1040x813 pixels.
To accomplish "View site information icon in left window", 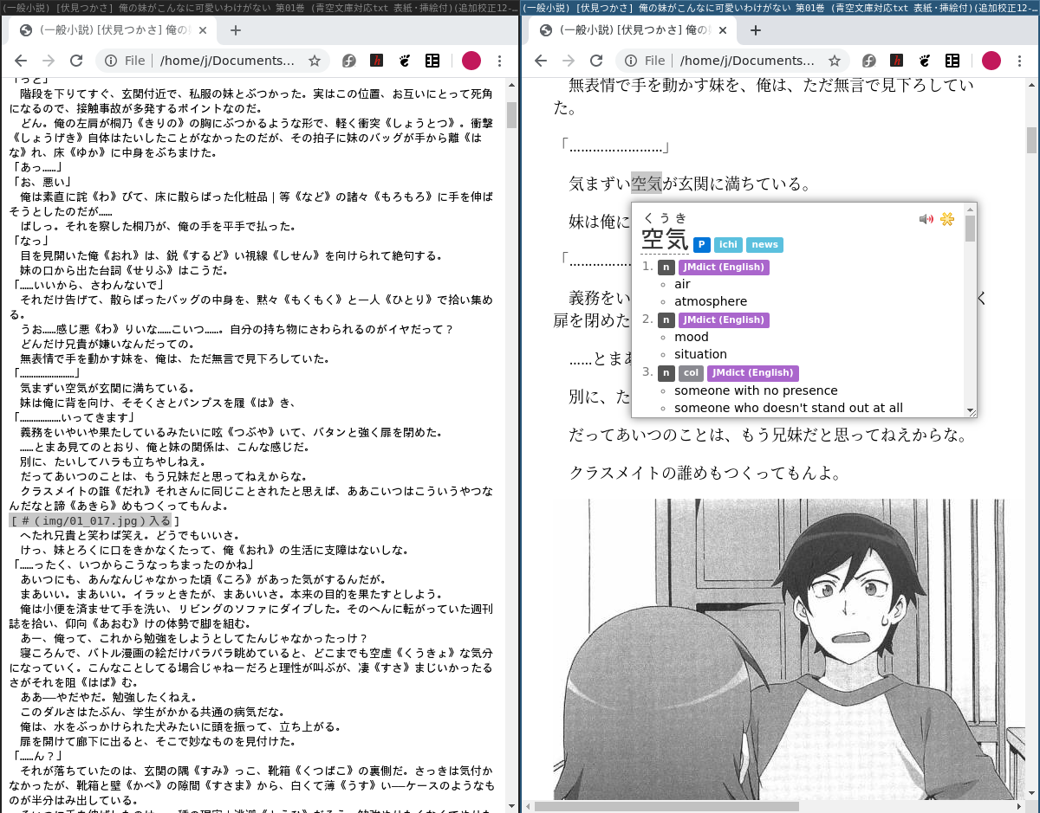I will (x=110, y=61).
